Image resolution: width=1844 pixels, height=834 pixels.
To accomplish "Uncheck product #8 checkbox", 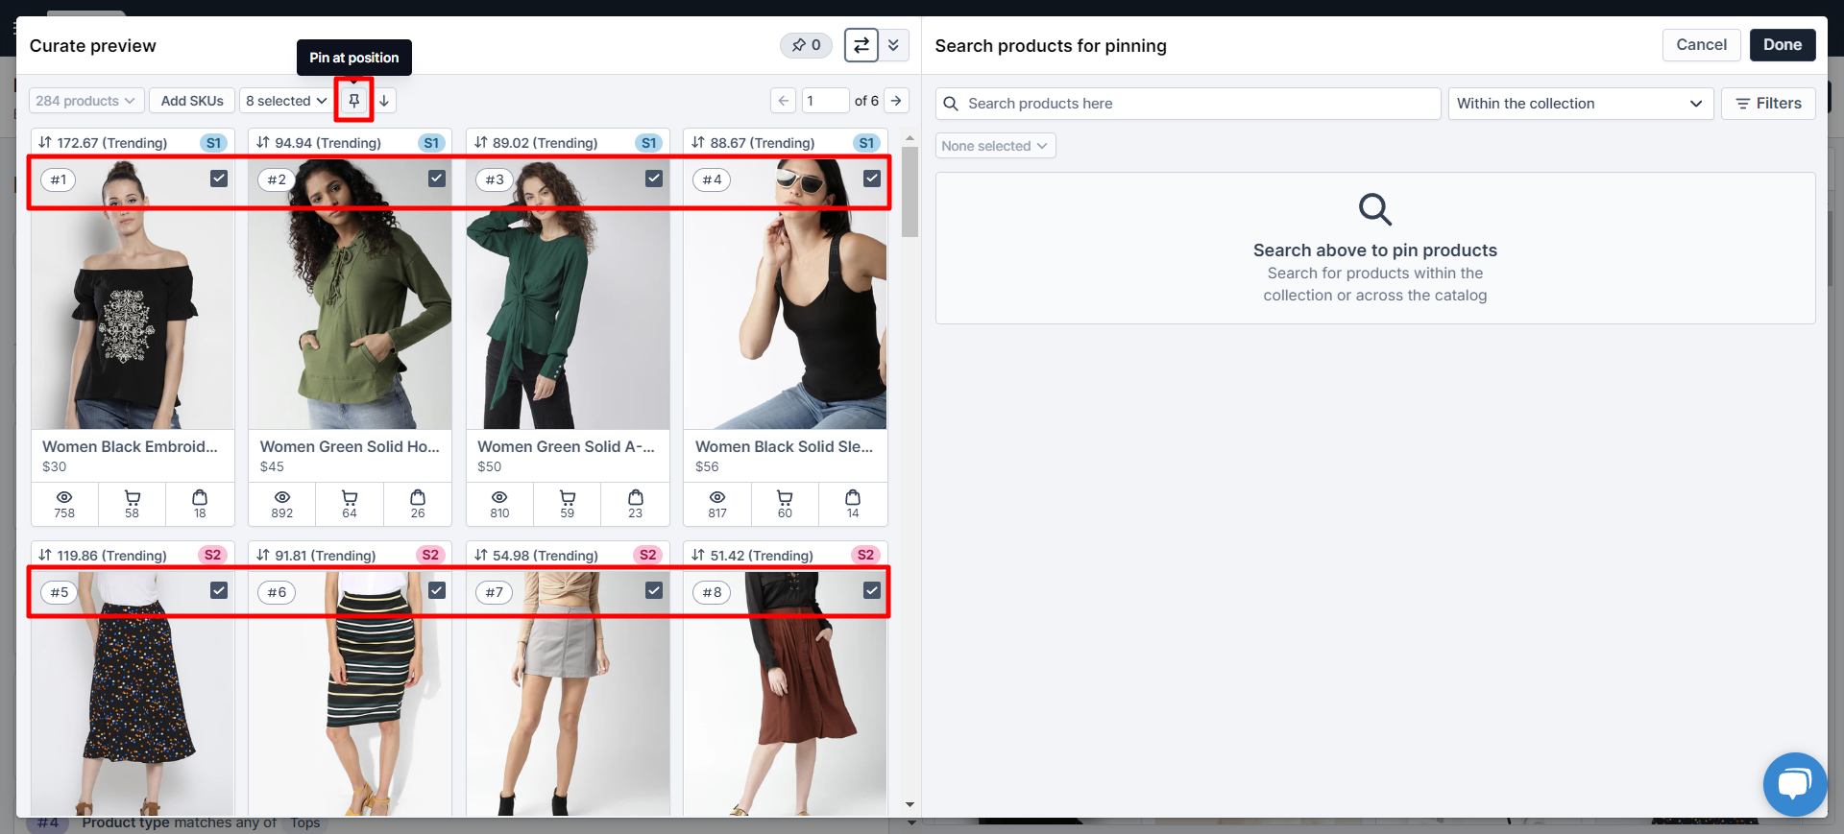I will 872,591.
